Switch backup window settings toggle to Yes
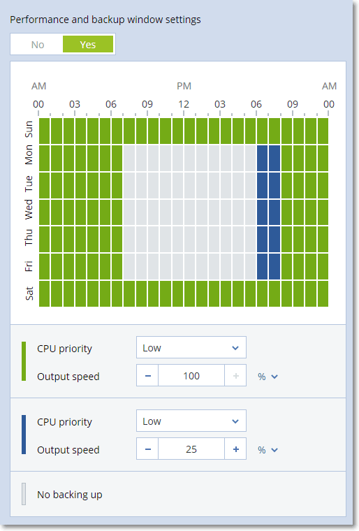This screenshot has height=531, width=359. pyautogui.click(x=88, y=44)
